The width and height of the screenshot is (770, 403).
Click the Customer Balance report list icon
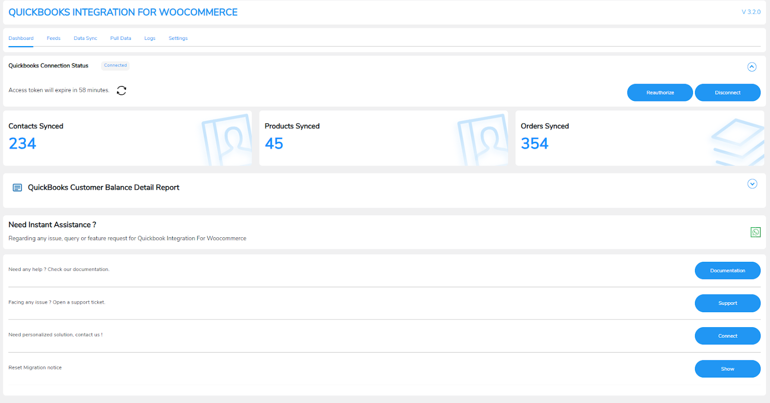tap(17, 188)
